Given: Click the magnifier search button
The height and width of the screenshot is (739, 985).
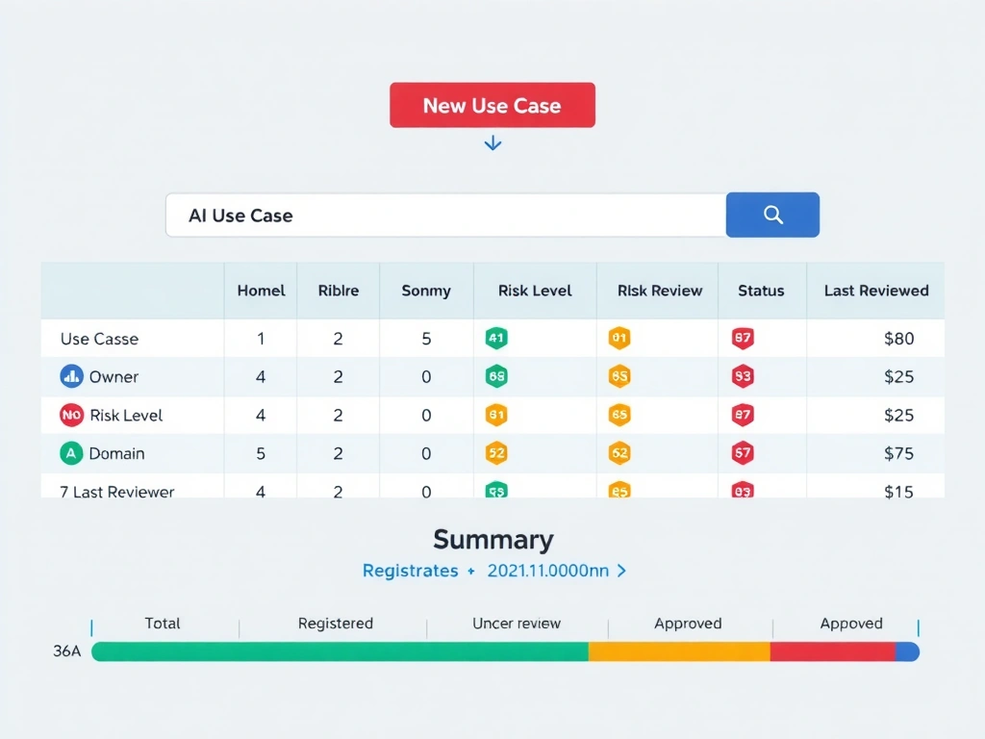Looking at the screenshot, I should [772, 215].
